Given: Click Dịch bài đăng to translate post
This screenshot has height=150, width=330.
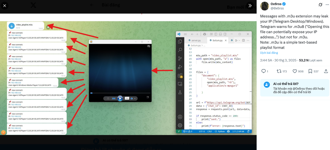Looking at the screenshot, I should coord(269,53).
